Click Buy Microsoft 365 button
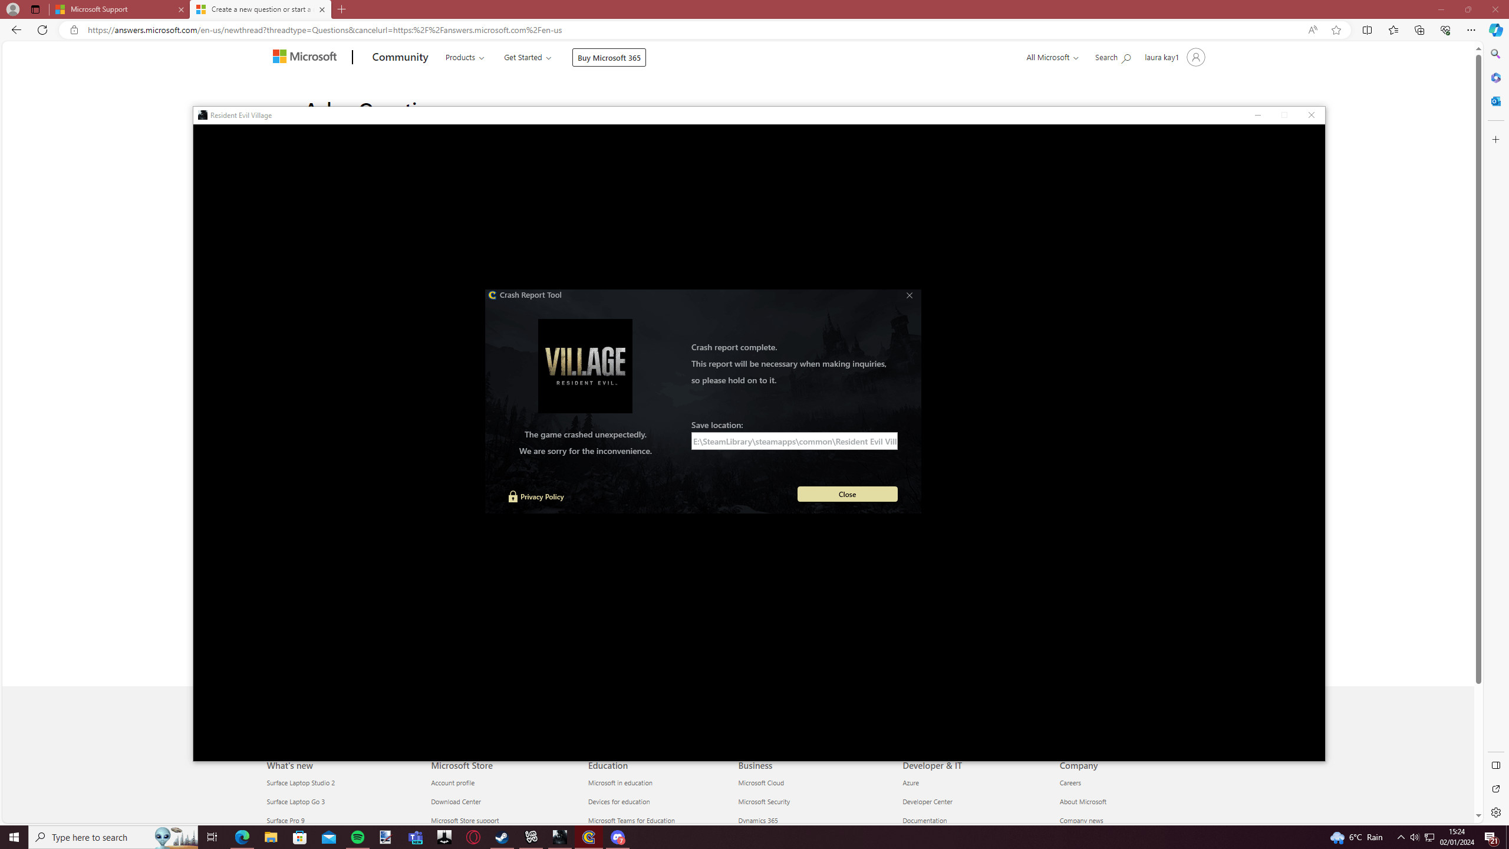Screen dimensions: 1509x849 pos(608,57)
